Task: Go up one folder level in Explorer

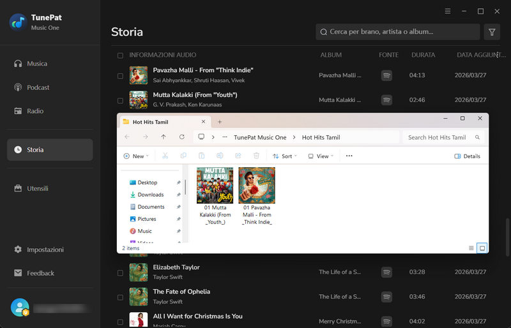Action: click(x=164, y=137)
